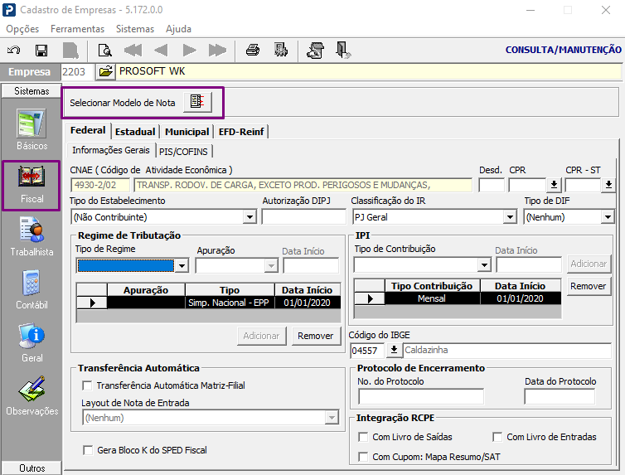Viewport: 625px width, 475px height.
Task: Expand Classificação do IR dropdown
Action: (510, 217)
